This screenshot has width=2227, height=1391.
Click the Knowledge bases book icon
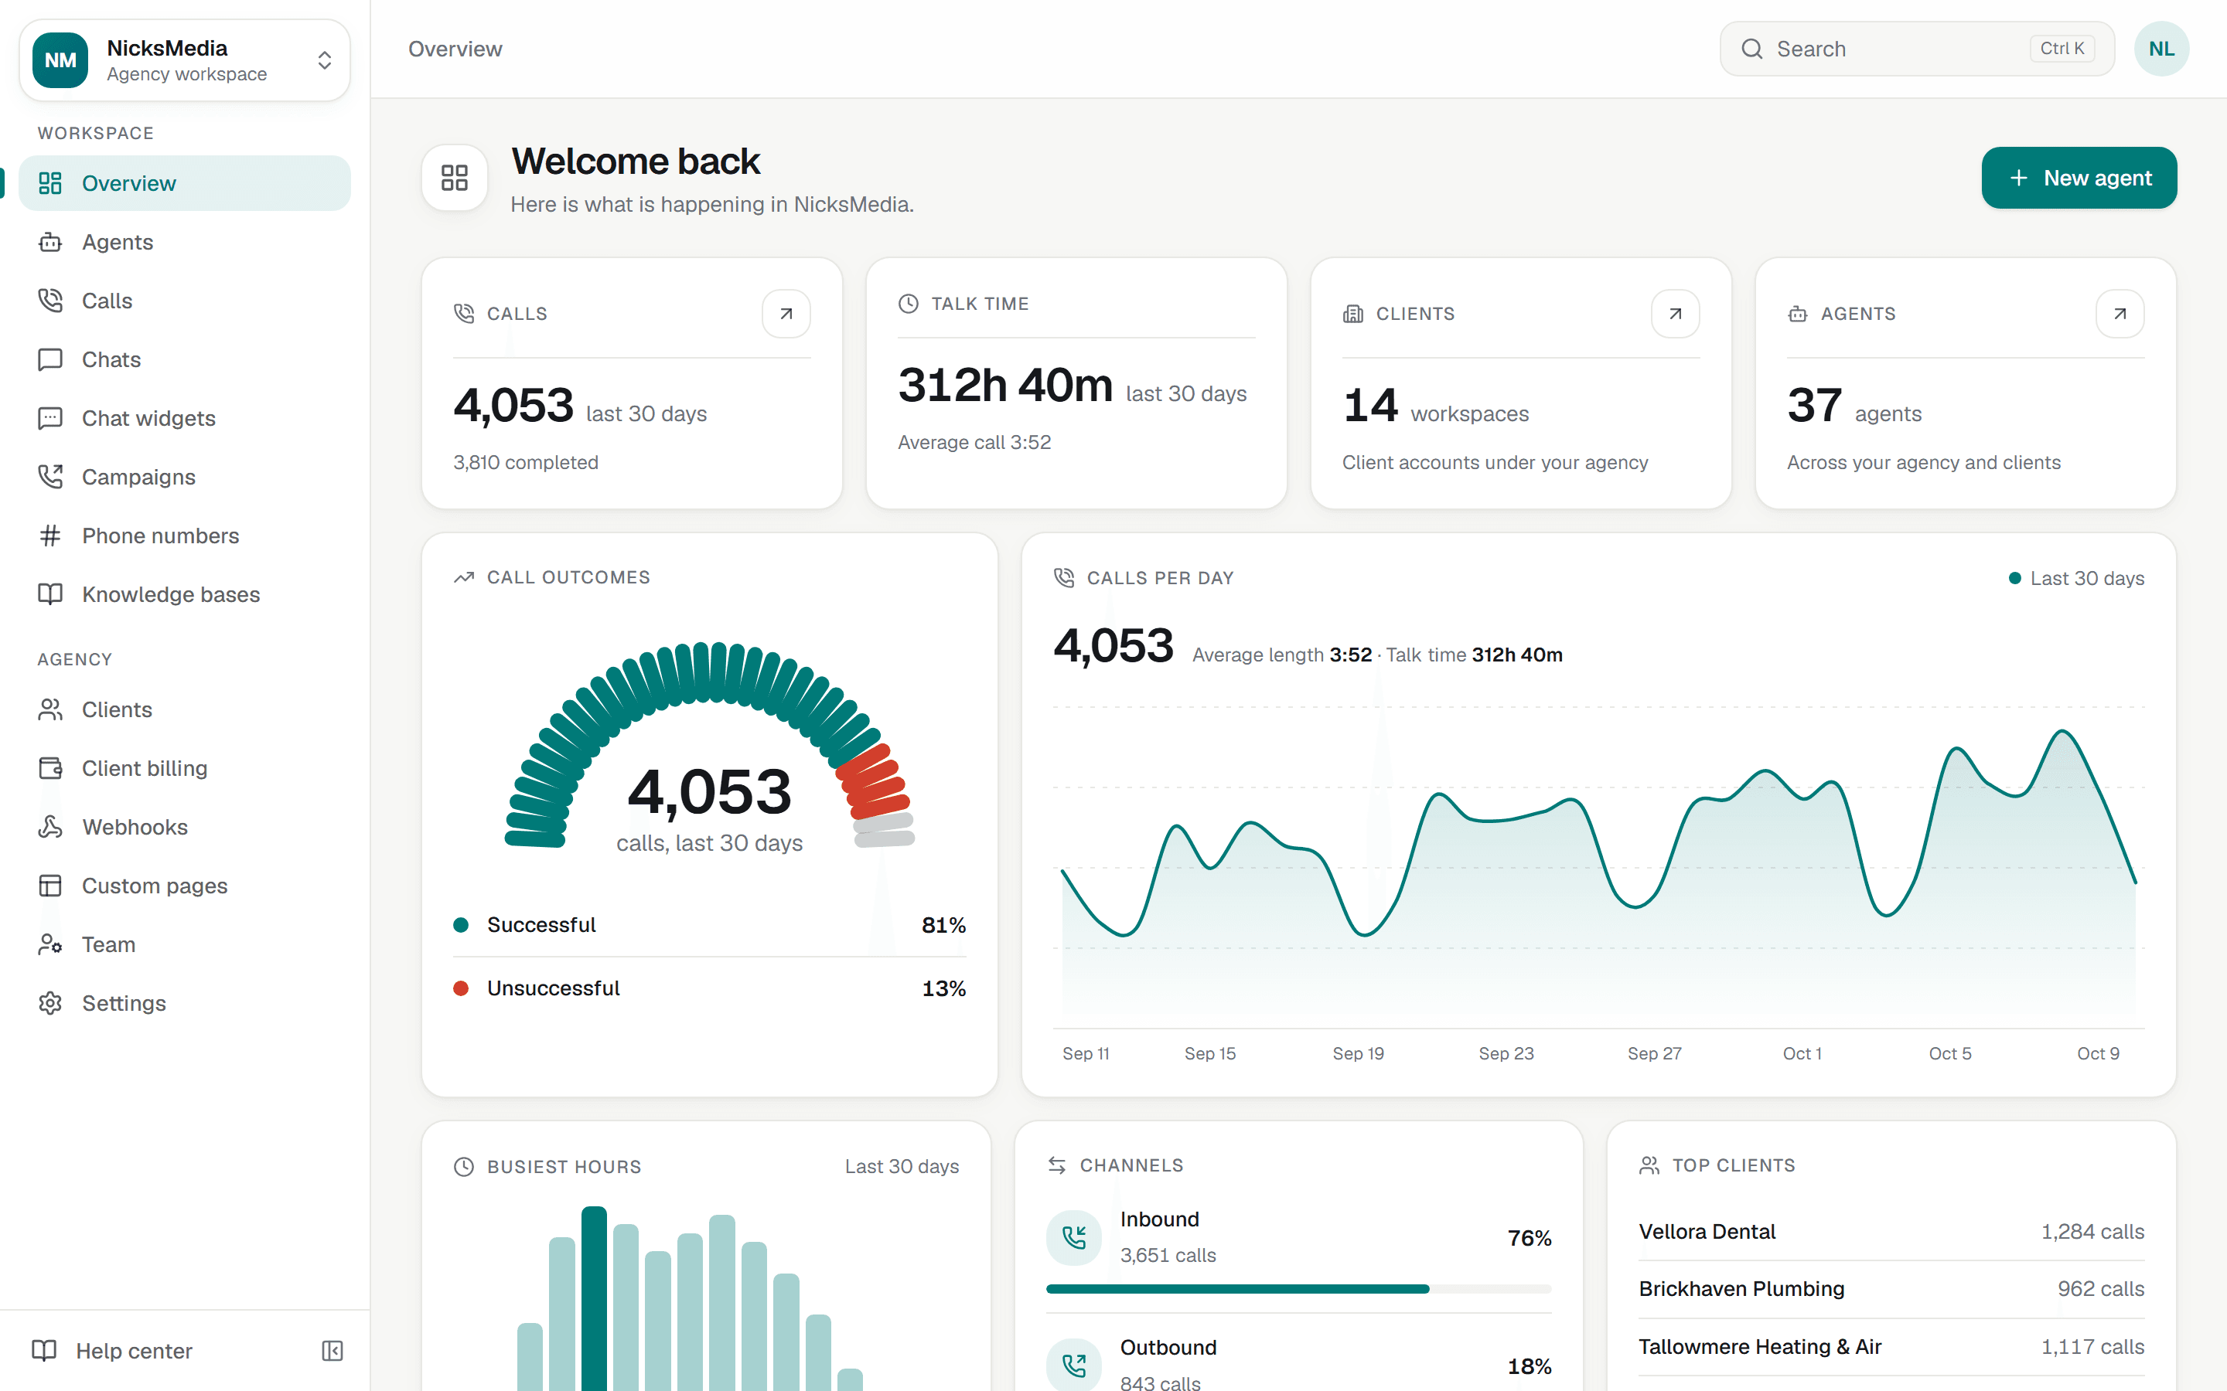click(x=50, y=594)
